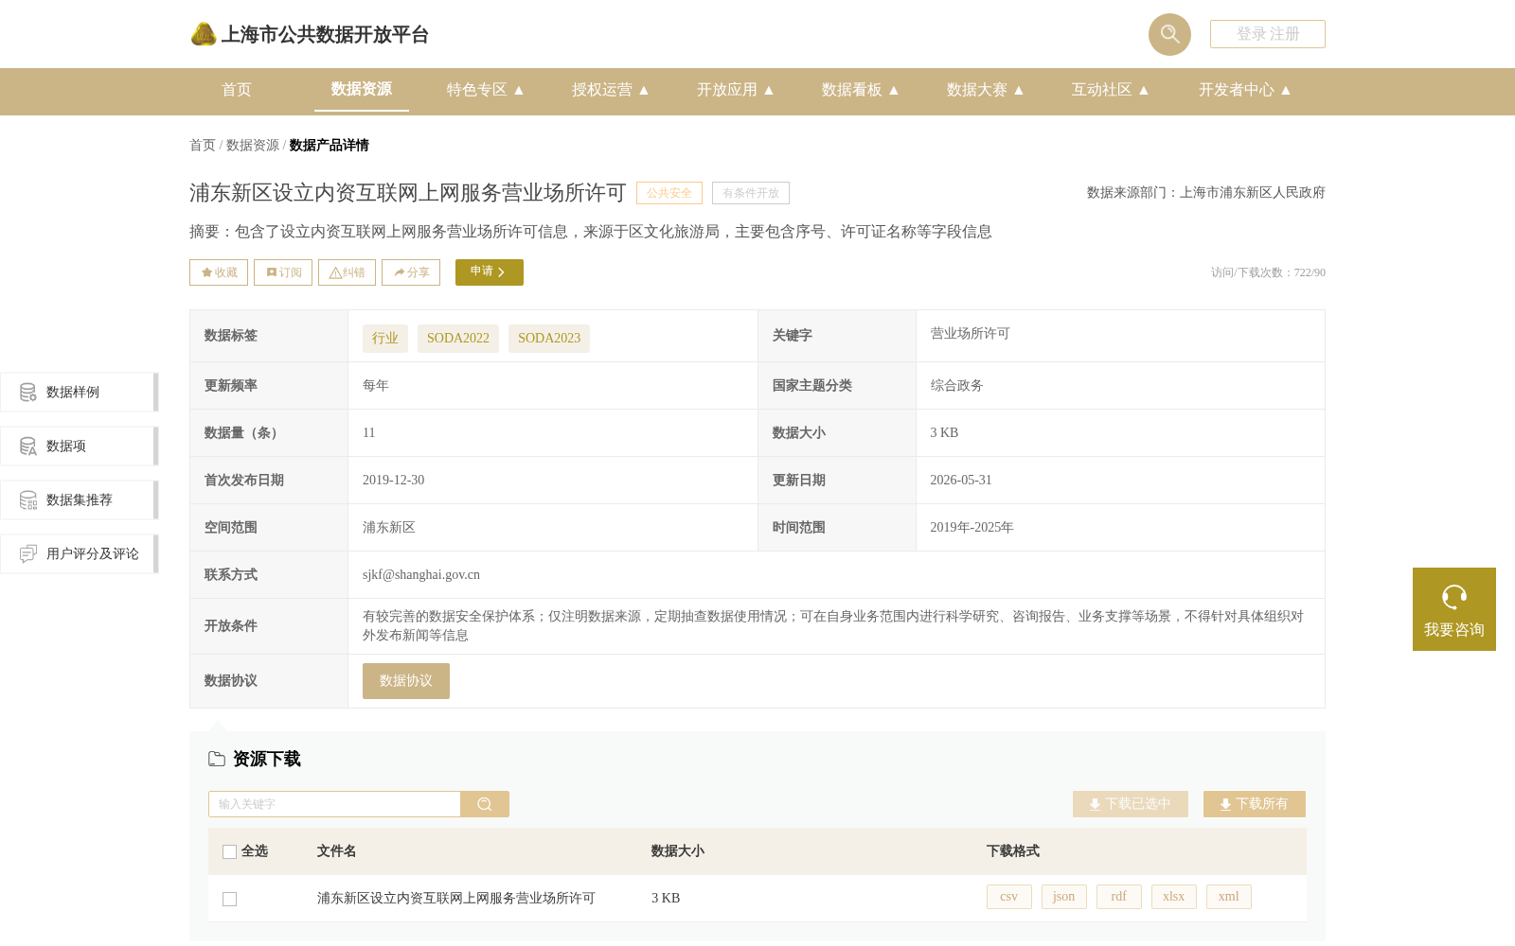
Task: Expand the 特色专区 menu
Action: [x=485, y=90]
